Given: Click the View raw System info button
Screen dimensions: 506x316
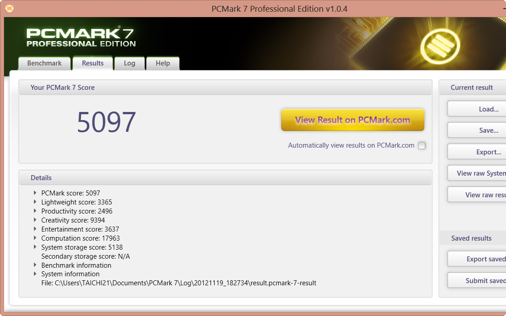Looking at the screenshot, I should [477, 173].
